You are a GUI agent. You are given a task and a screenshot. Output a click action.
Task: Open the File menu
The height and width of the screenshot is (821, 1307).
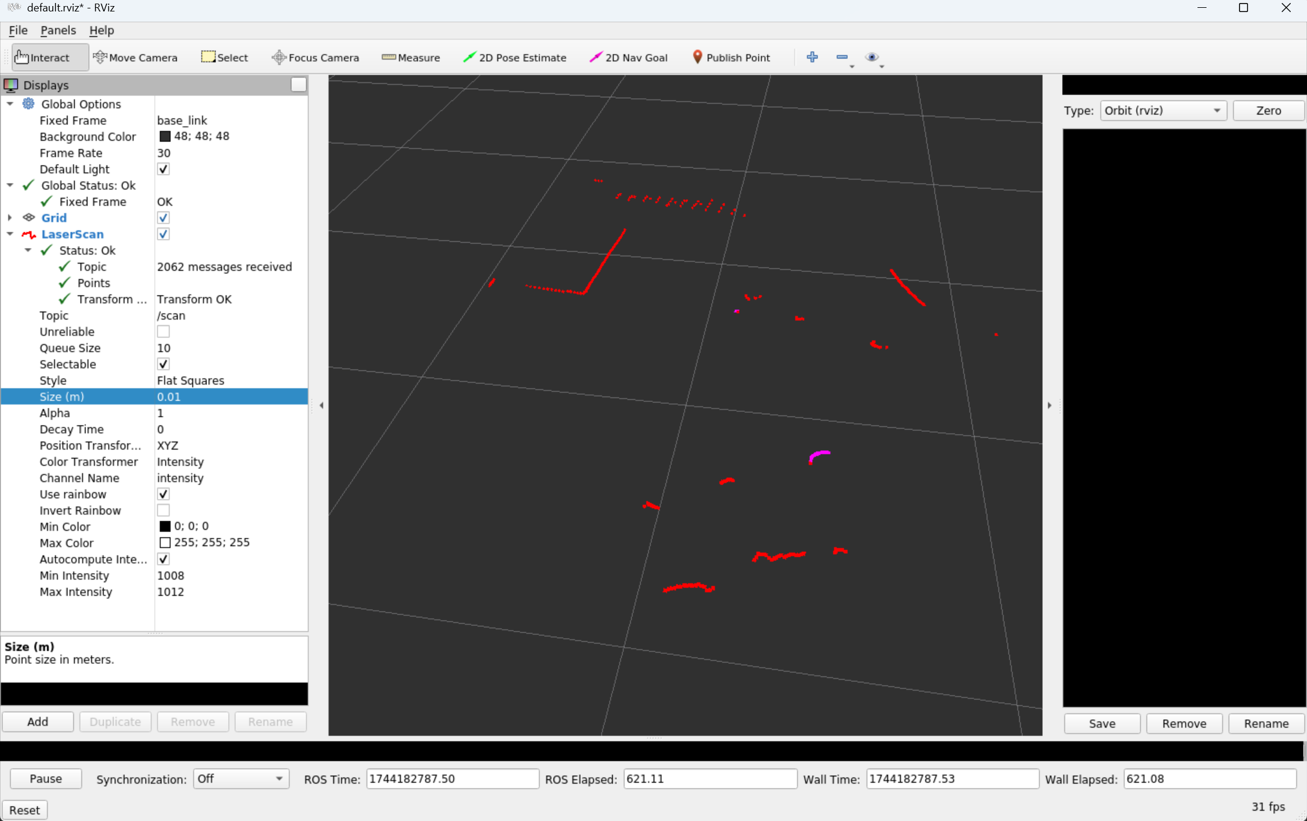pyautogui.click(x=17, y=30)
